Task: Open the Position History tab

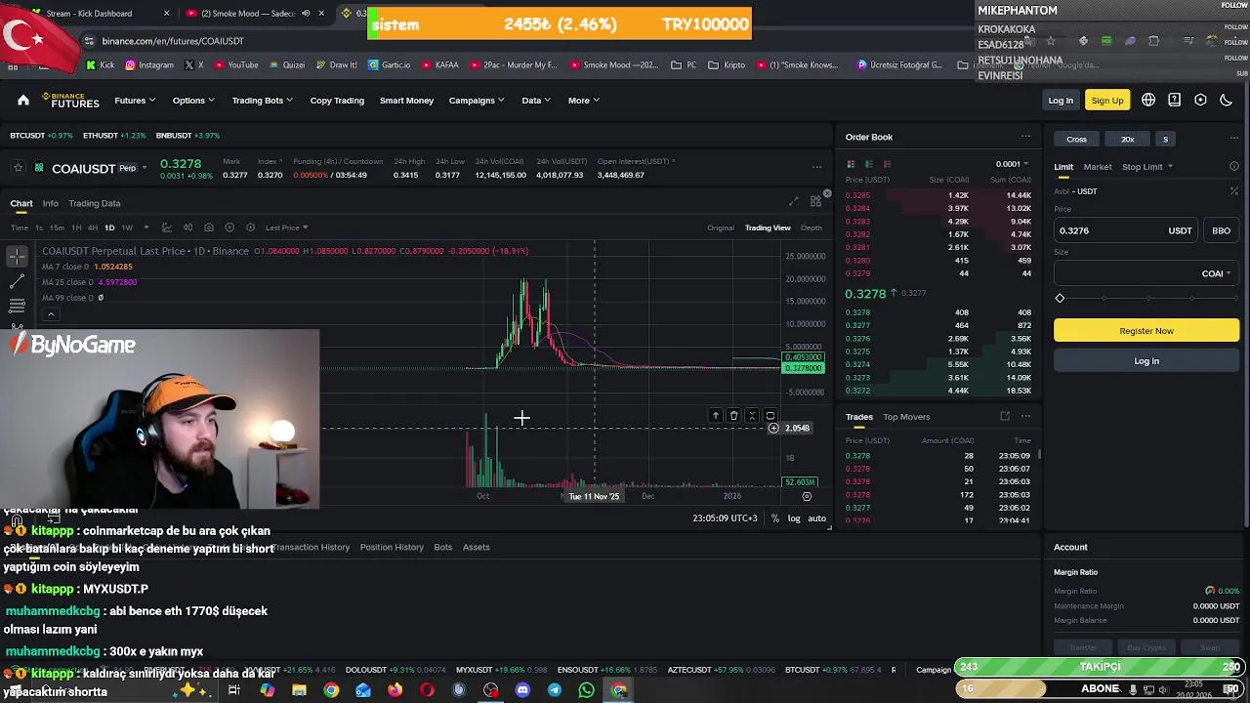Action: [x=392, y=547]
